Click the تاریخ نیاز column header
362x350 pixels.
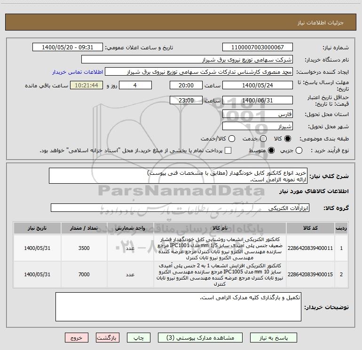37,228
